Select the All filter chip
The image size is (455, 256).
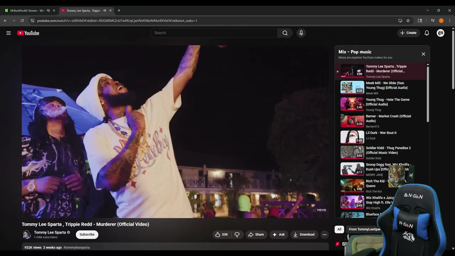coord(339,229)
